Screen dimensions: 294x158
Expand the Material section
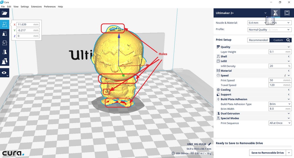pyautogui.click(x=289, y=71)
